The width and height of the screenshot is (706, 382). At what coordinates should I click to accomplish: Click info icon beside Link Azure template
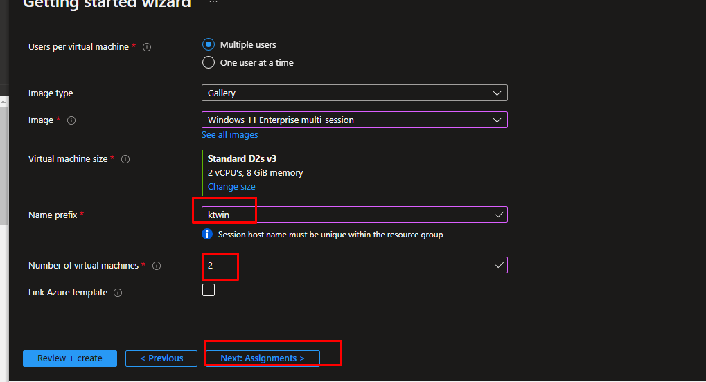click(x=118, y=293)
